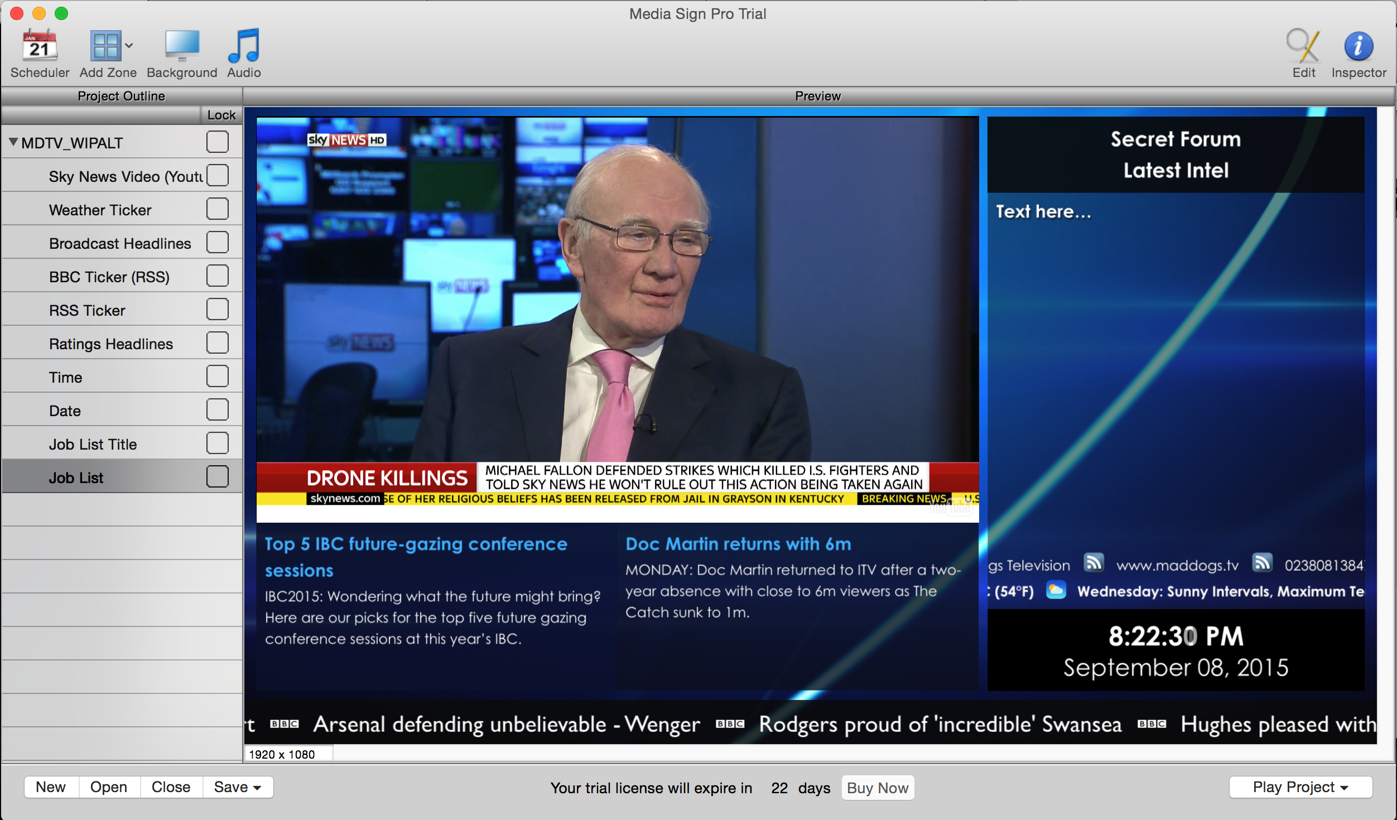
Task: Select the 8:22:30 PM time zone
Action: pos(1176,636)
